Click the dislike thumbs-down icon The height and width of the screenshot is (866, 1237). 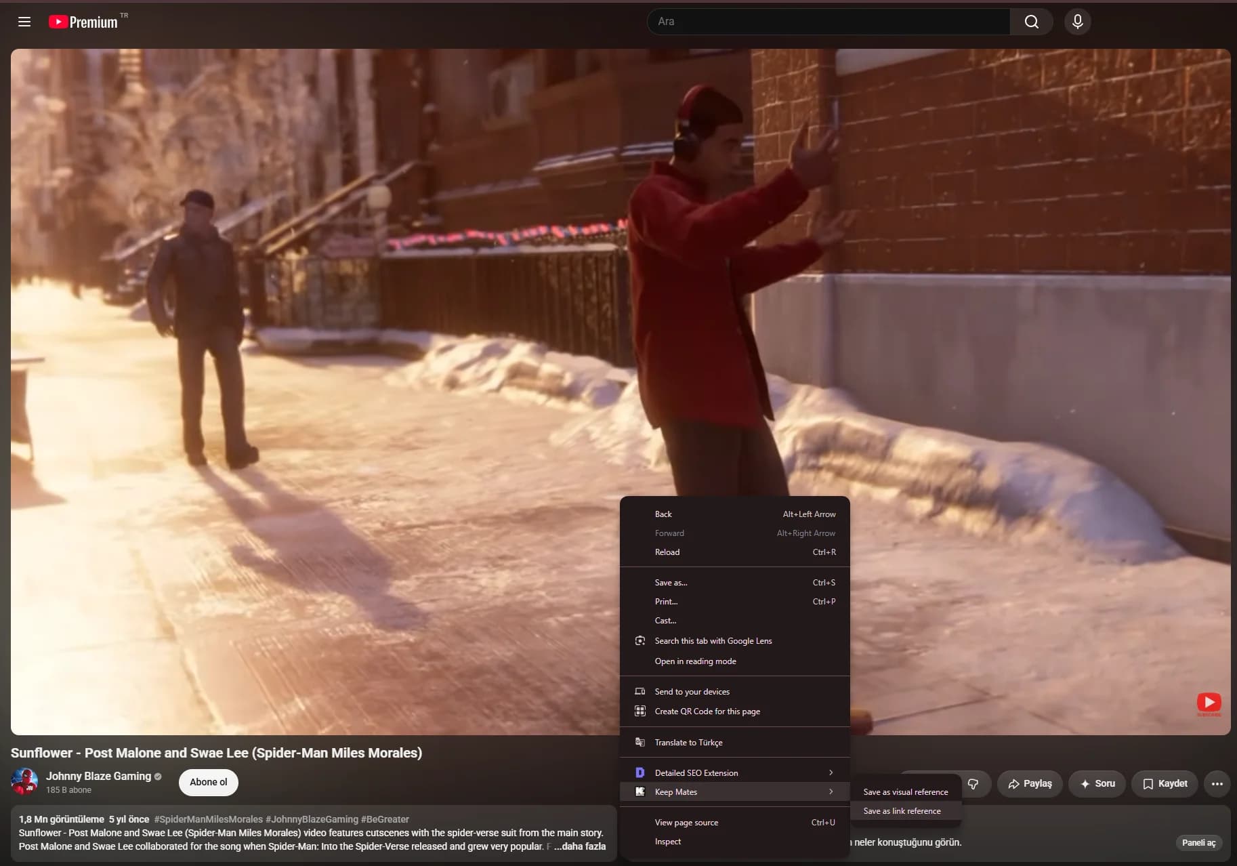973,784
